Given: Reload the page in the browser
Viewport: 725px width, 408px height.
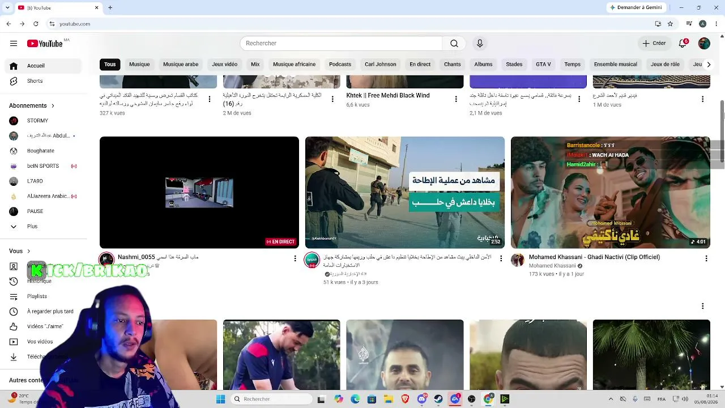Looking at the screenshot, I should [x=36, y=24].
